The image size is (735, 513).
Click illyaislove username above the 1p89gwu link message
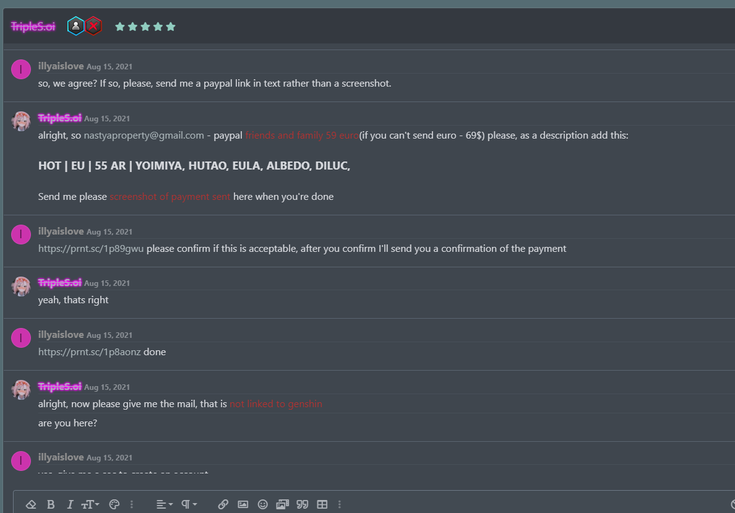click(x=61, y=231)
